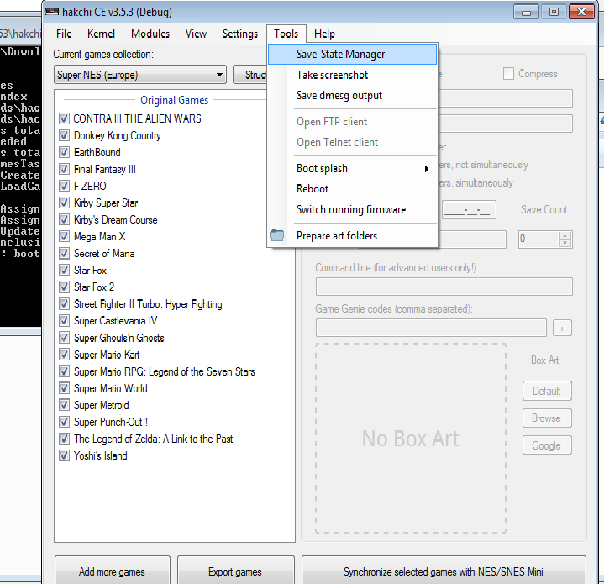Choose Switch running firmware
604x584 pixels.
(353, 209)
